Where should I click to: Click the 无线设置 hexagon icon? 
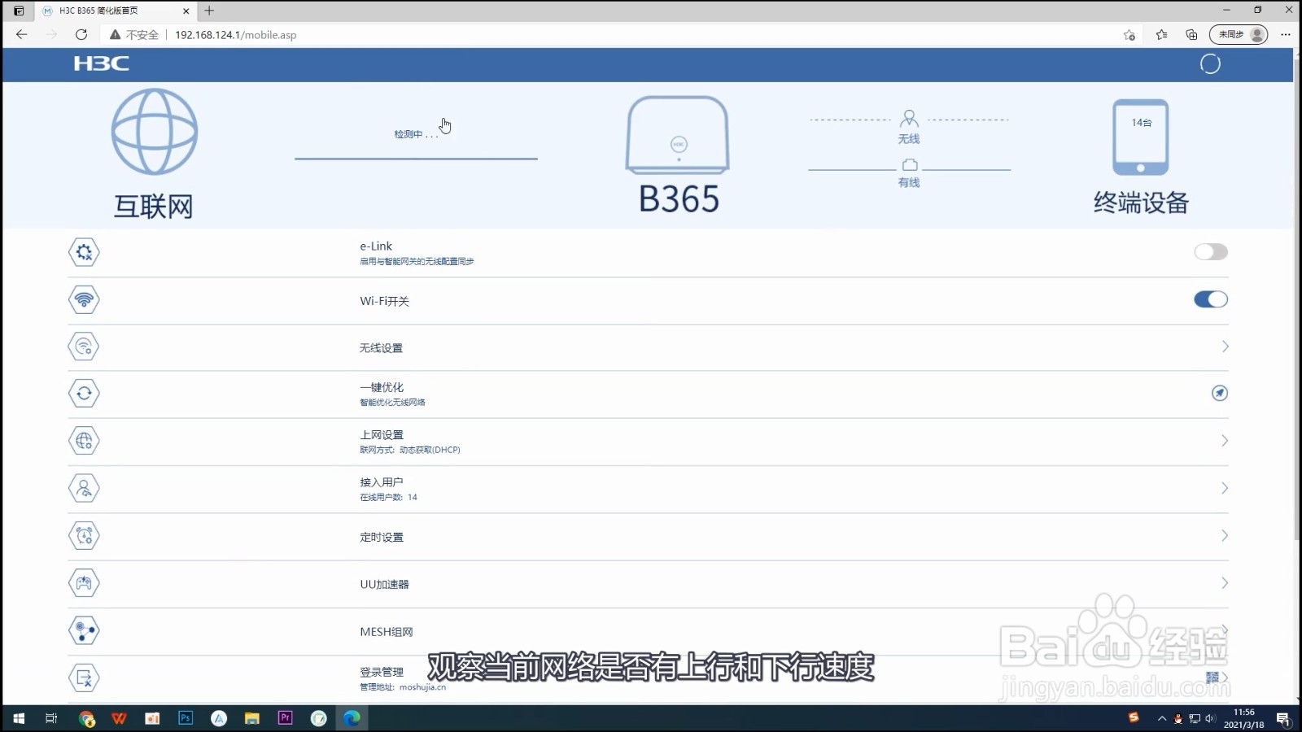click(84, 346)
